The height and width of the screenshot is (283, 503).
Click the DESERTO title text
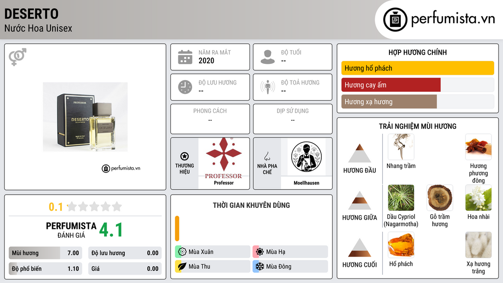coord(31,14)
